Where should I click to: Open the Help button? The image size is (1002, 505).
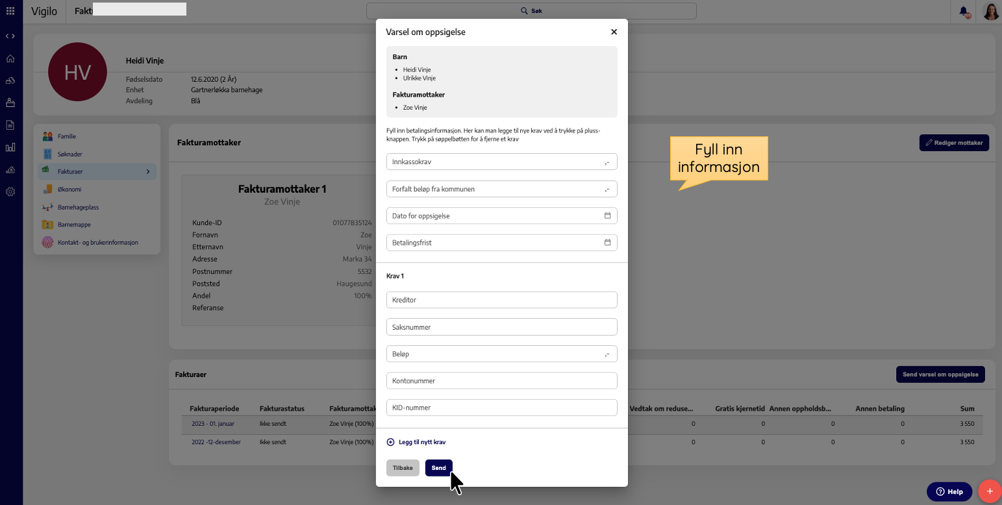pos(949,491)
